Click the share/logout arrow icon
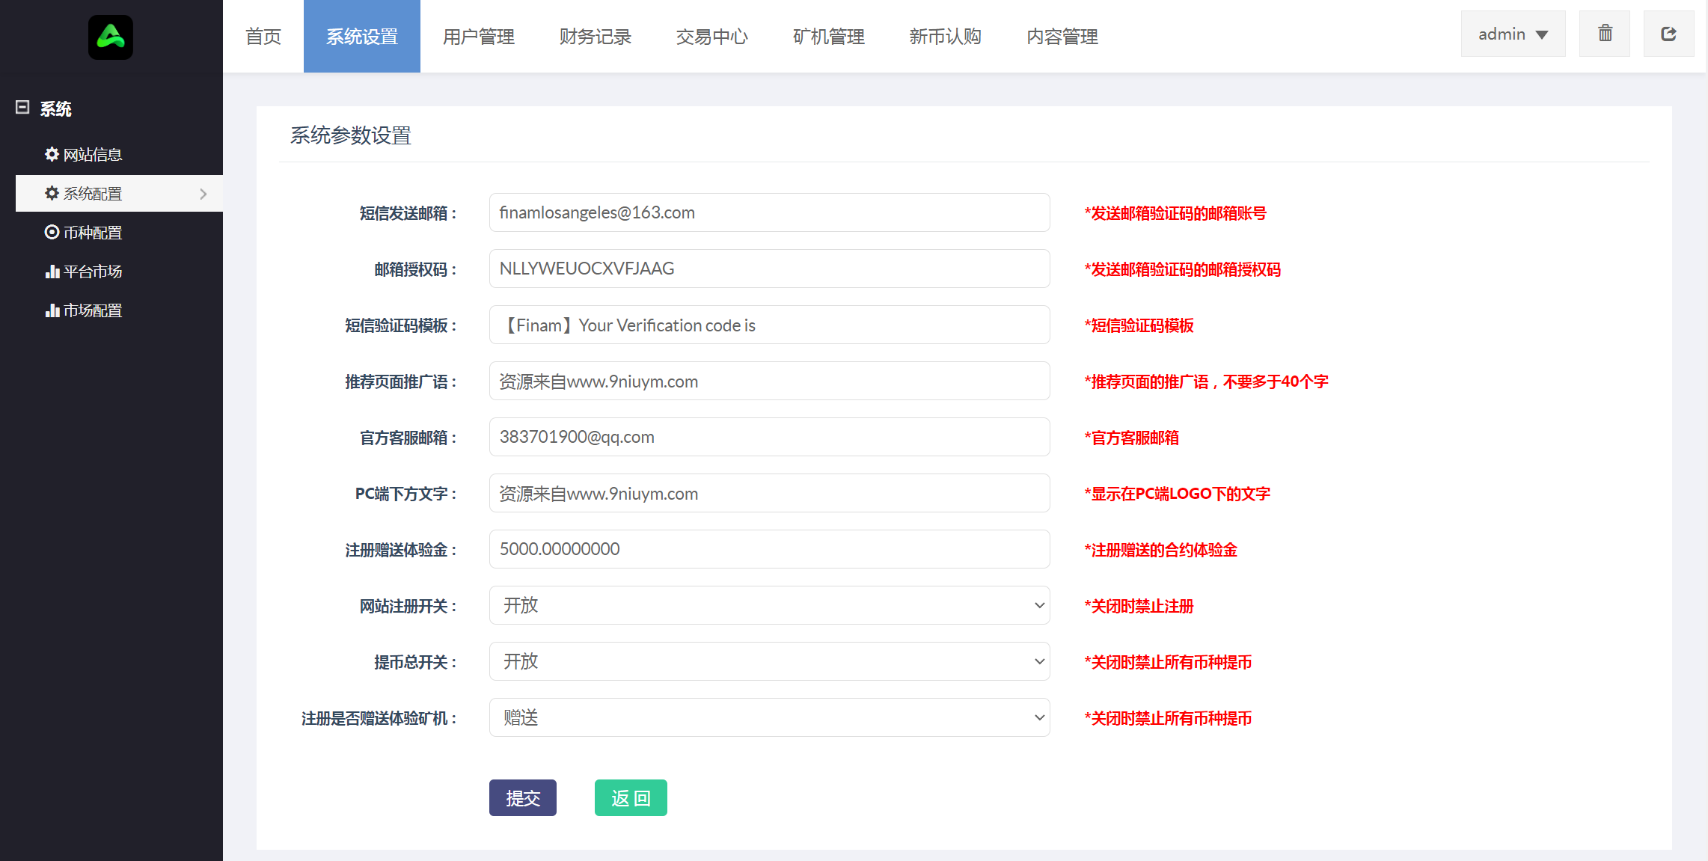Viewport: 1708px width, 861px height. click(x=1668, y=34)
